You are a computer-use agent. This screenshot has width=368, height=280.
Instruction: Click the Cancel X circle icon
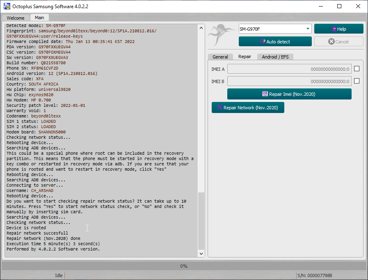pyautogui.click(x=331, y=41)
